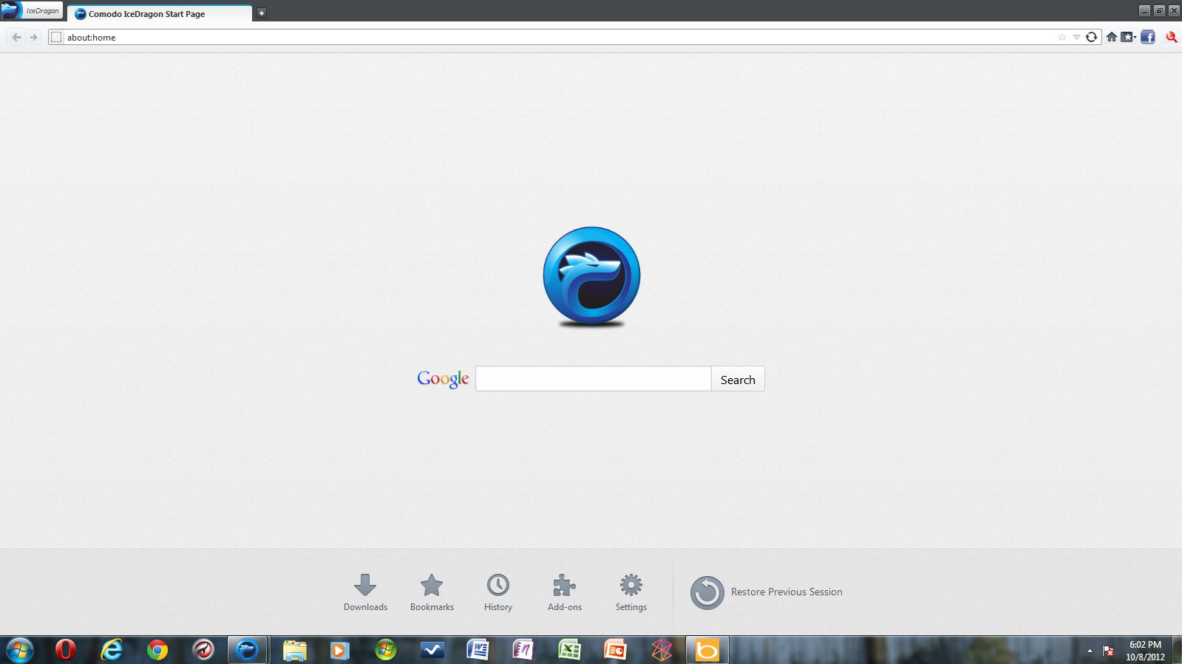
Task: Launch Internet Explorer from the taskbar
Action: coord(112,650)
